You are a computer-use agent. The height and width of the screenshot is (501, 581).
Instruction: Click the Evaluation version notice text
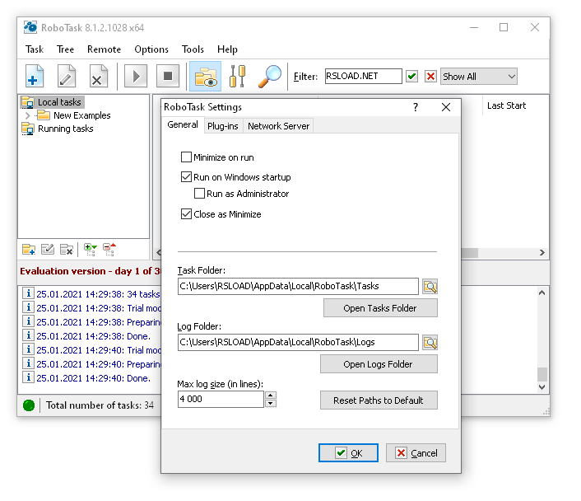click(x=91, y=271)
